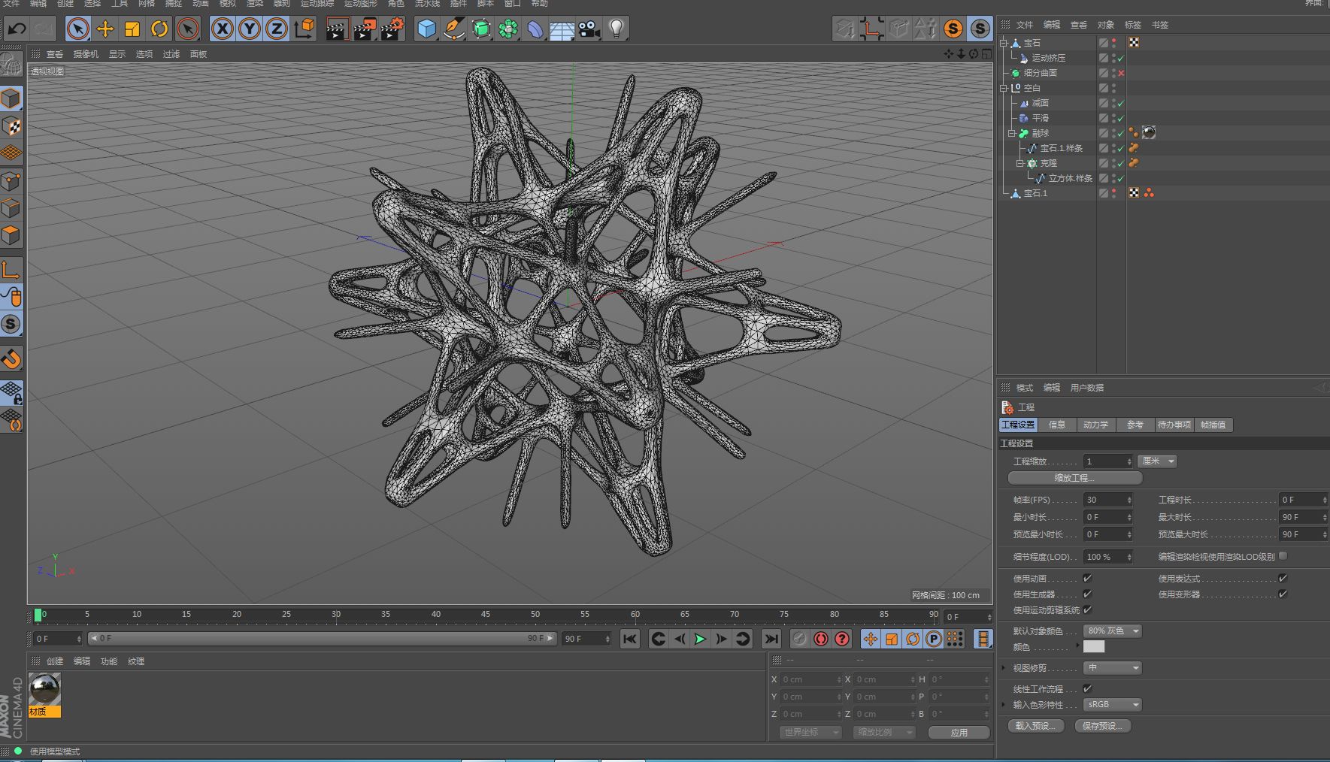Viewport: 1330px width, 762px height.
Task: Click the 缩放工程 button
Action: [1074, 478]
